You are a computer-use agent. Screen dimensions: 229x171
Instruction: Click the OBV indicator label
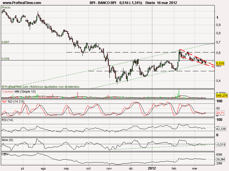(5, 154)
